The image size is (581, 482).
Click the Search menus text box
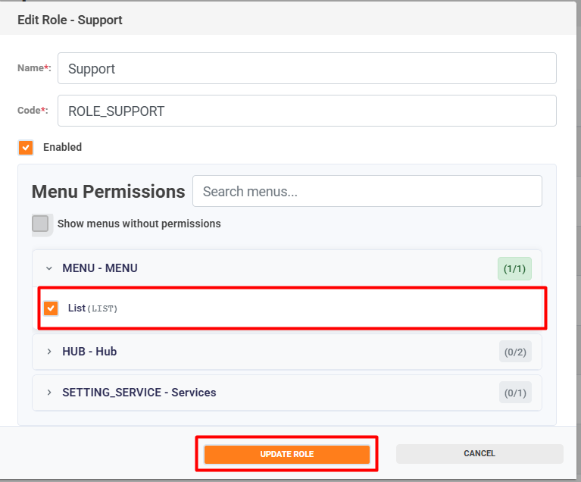coord(367,191)
